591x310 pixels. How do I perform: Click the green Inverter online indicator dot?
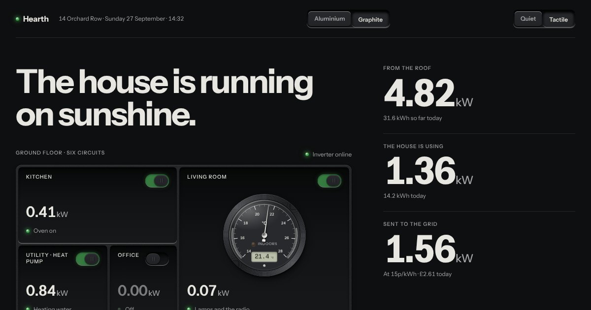tap(307, 155)
